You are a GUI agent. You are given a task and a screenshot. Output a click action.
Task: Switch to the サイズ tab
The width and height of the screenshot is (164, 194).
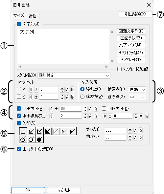(x=19, y=15)
